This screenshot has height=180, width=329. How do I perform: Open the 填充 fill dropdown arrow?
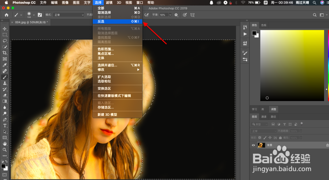(x=301, y=138)
